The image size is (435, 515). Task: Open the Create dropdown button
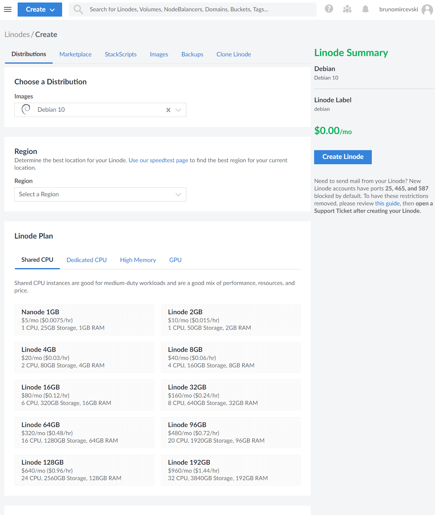(40, 9)
